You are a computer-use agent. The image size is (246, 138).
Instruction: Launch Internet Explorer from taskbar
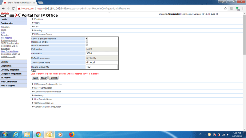click(x=16, y=134)
